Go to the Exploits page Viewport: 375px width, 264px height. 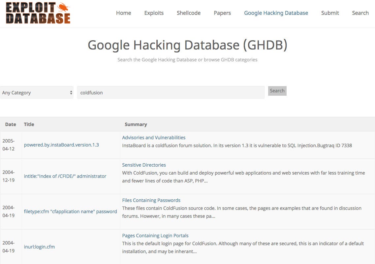click(154, 13)
